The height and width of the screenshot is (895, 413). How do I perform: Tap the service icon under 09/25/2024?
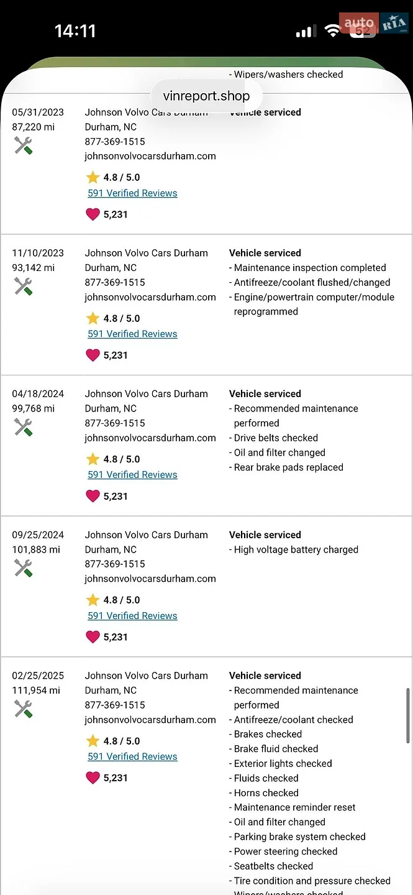23,568
